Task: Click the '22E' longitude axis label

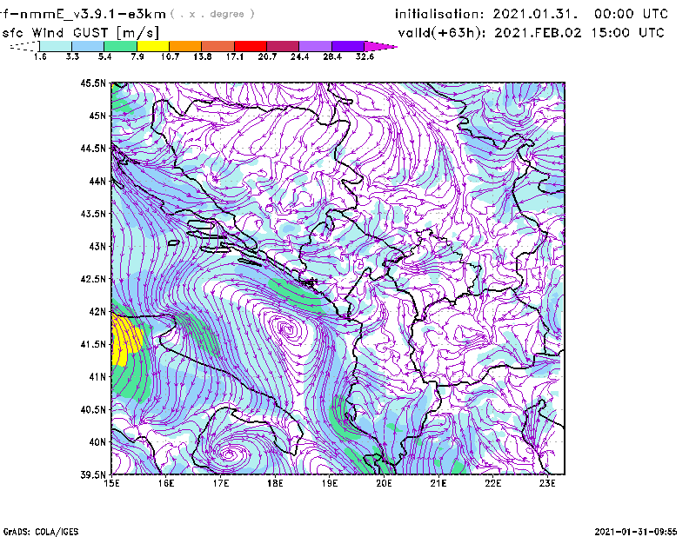Action: pyautogui.click(x=492, y=483)
